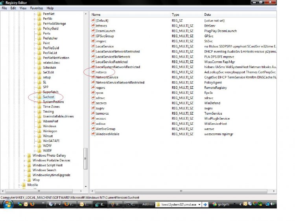Click the SystemRestore folder icon
The width and height of the screenshot is (295, 221).
click(39, 102)
